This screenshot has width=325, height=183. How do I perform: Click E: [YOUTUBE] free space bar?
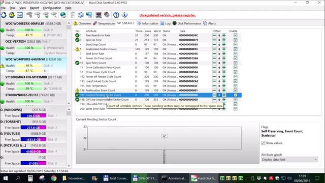pyautogui.click(x=34, y=139)
